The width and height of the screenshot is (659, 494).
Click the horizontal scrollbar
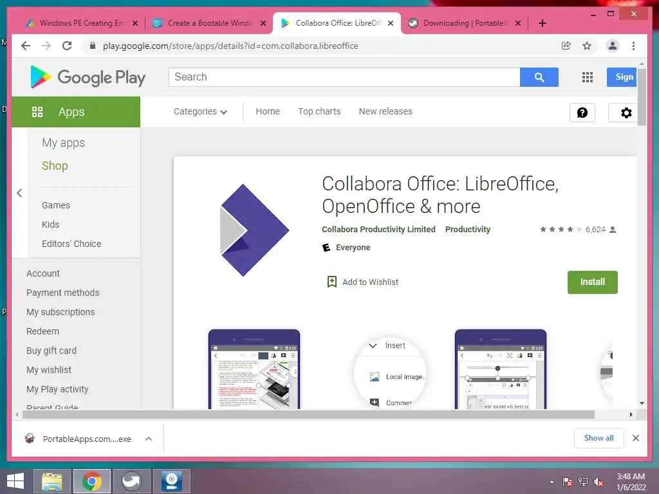coord(308,415)
